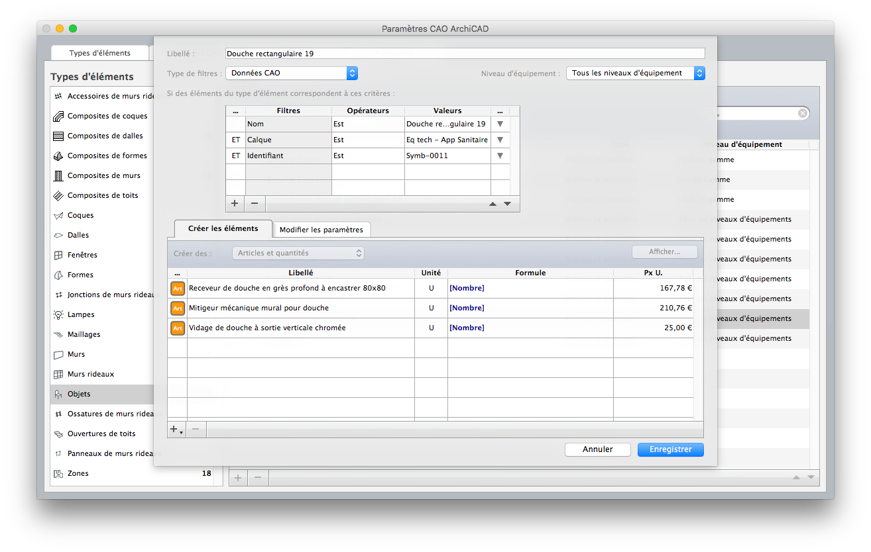The image size is (871, 552).
Task: Remove element with bottom minus button
Action: (x=196, y=430)
